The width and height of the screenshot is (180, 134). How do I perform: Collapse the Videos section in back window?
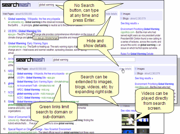(x=121, y=106)
